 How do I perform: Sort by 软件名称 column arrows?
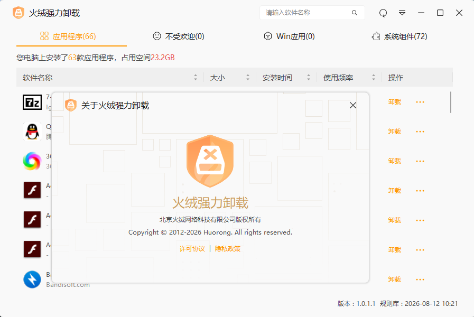click(196, 77)
